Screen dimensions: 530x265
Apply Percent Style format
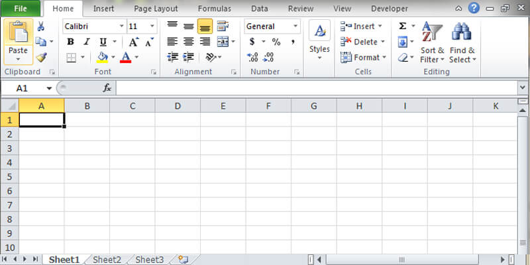276,42
